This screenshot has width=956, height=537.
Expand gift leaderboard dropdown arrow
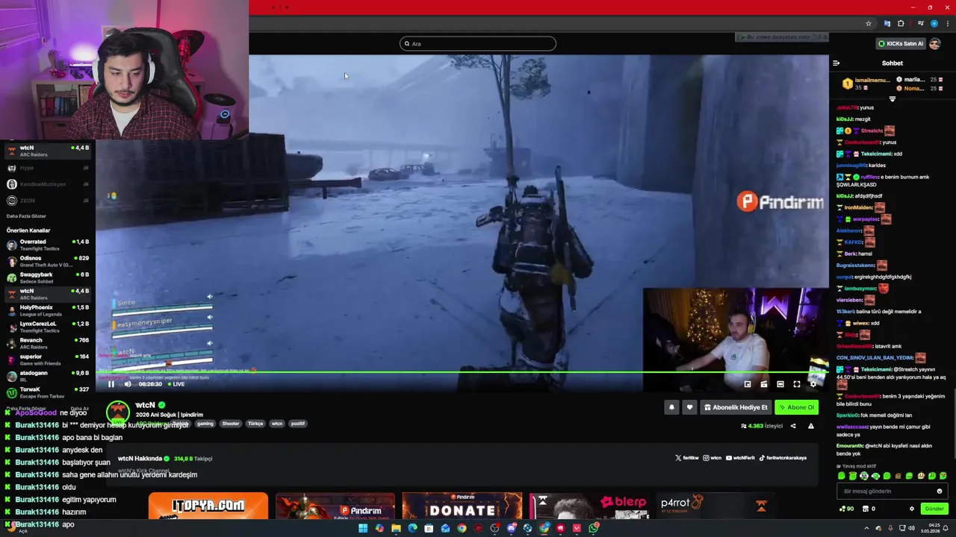(892, 99)
